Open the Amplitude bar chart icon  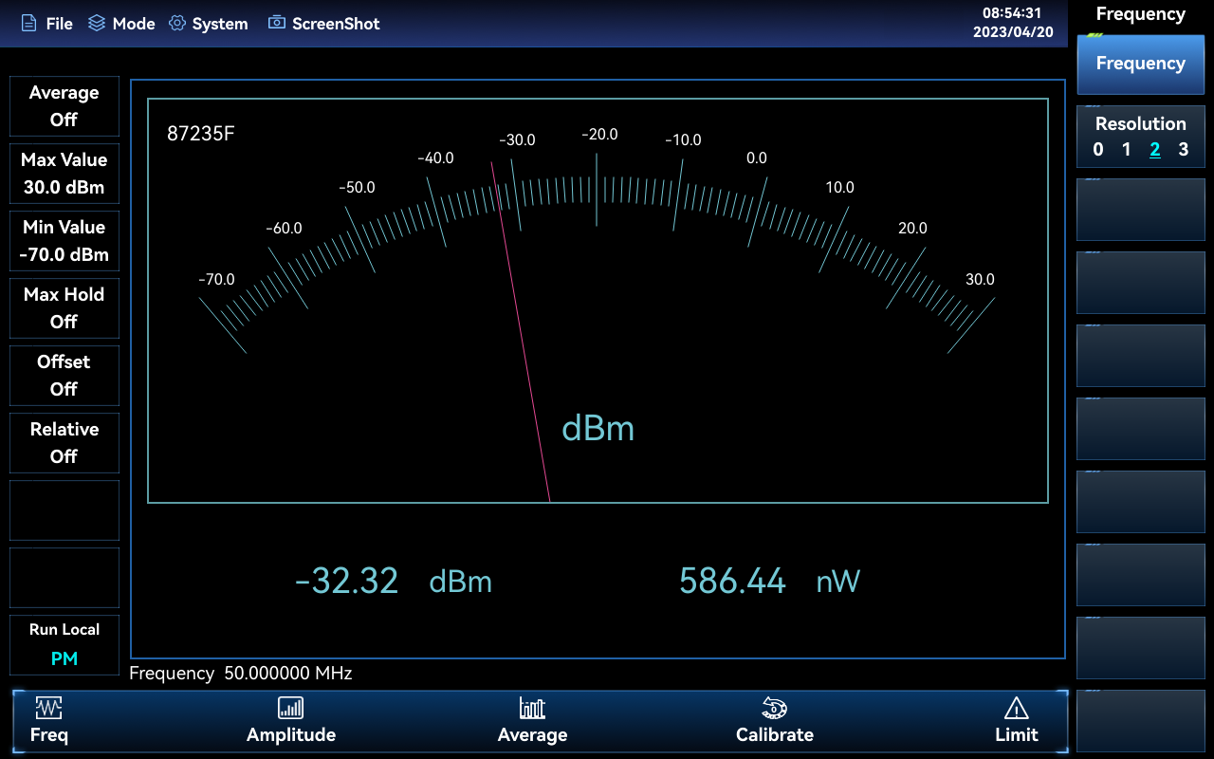290,708
